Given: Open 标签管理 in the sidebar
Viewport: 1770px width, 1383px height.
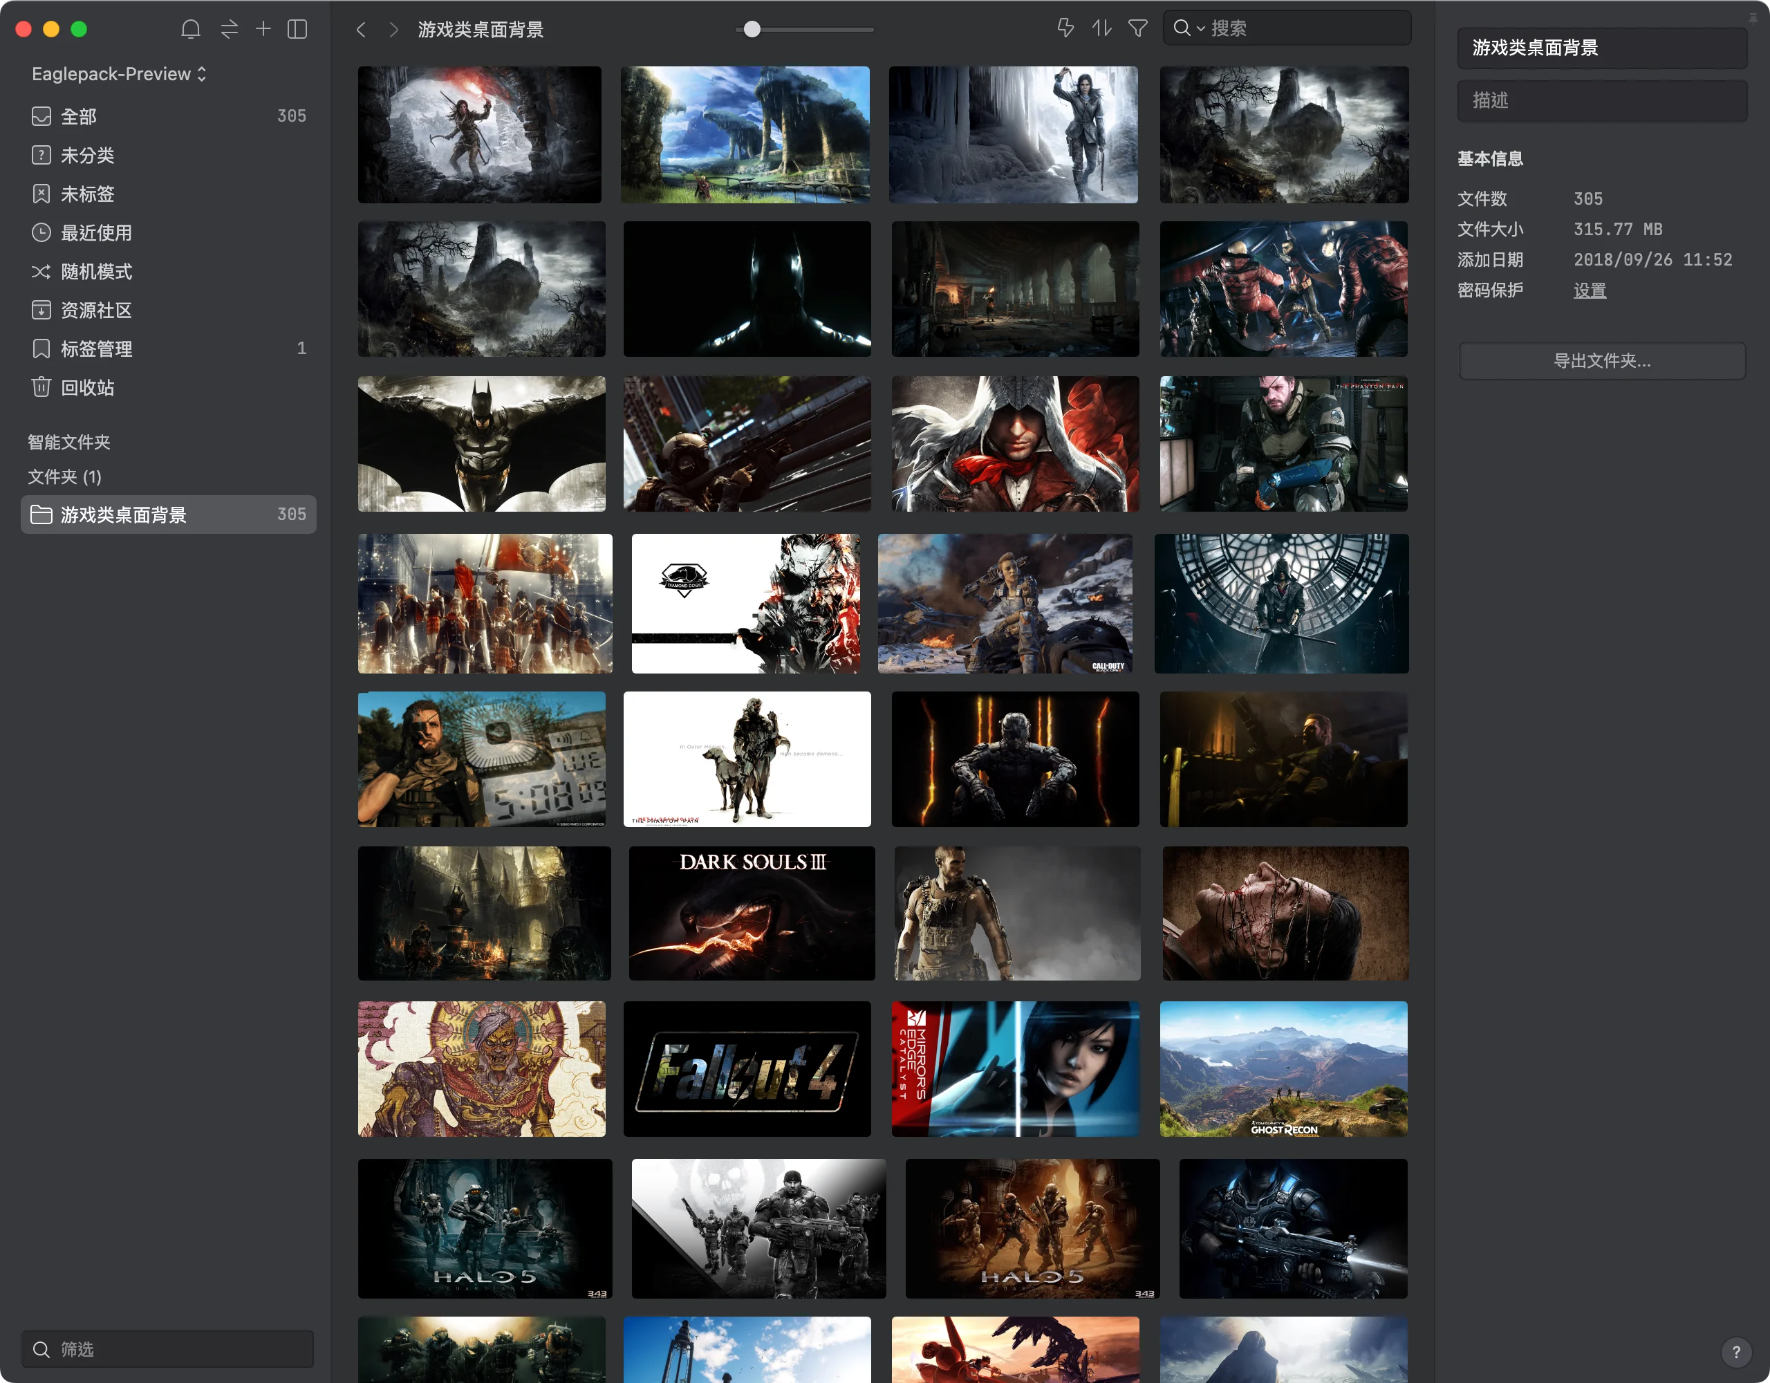Looking at the screenshot, I should pos(169,349).
